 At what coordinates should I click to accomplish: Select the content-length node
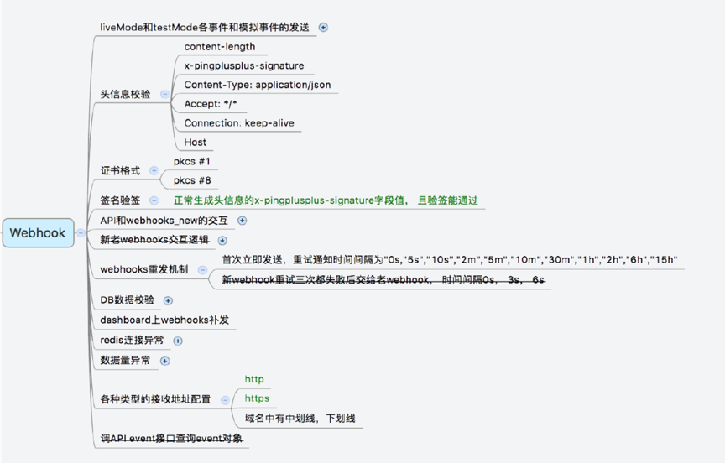click(x=220, y=47)
